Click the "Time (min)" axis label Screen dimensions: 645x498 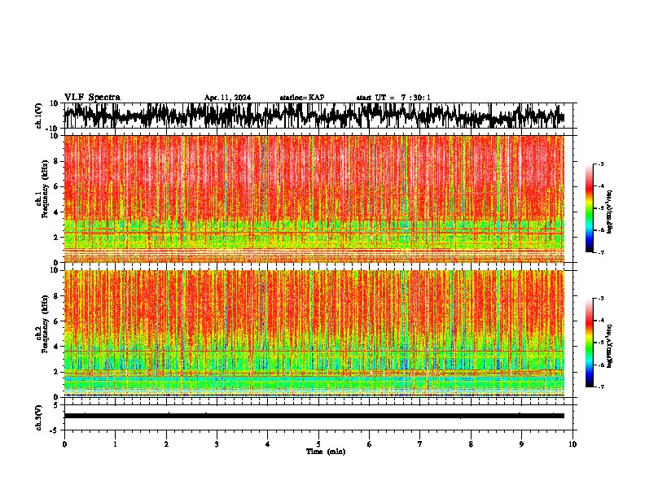tap(326, 452)
